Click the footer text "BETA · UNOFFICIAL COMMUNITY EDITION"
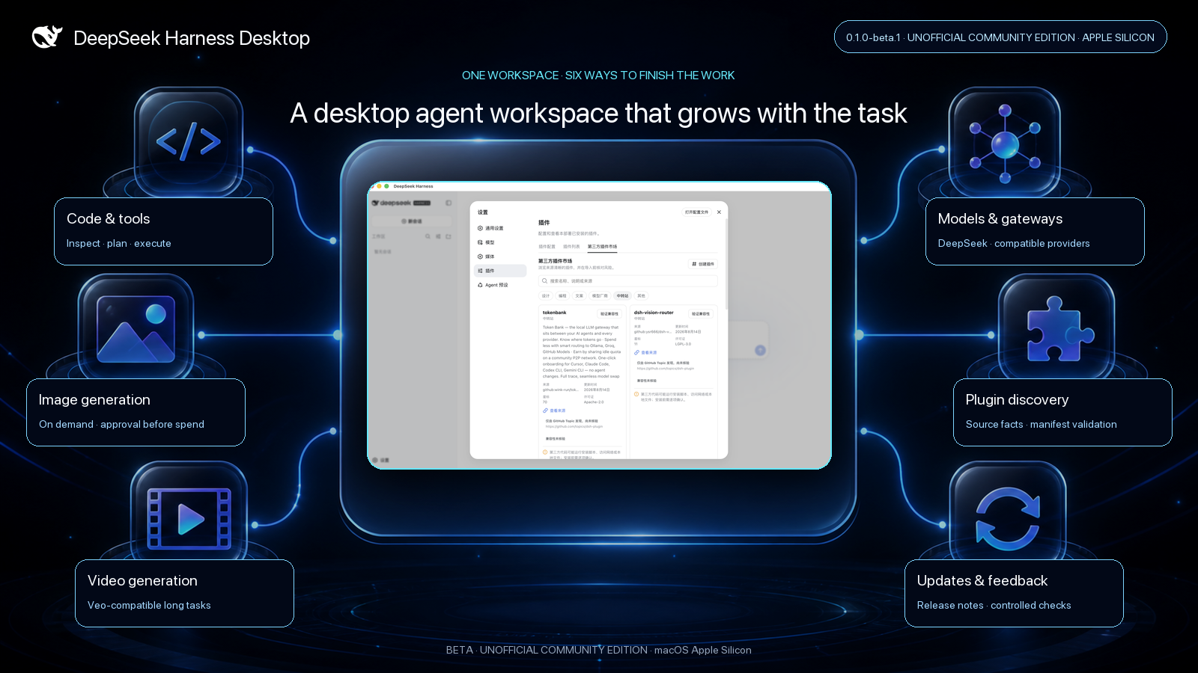Screen dimensions: 1198x673 coord(547,650)
